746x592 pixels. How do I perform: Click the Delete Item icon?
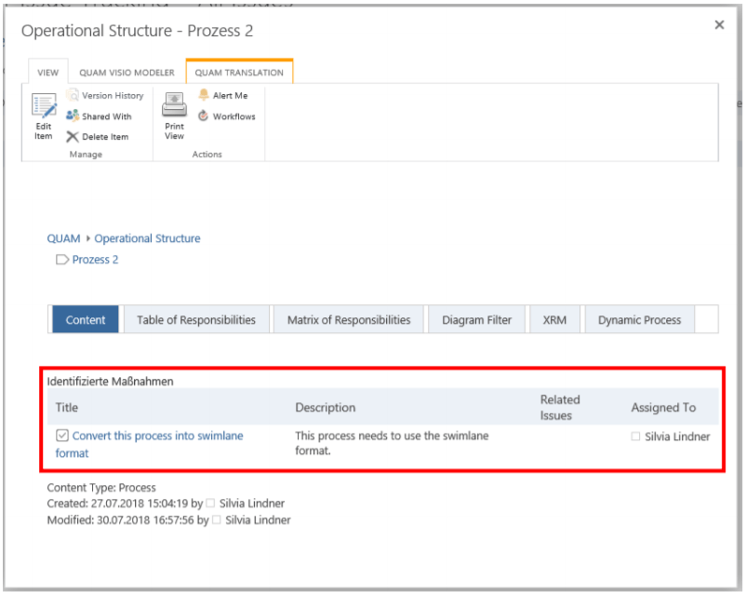pyautogui.click(x=73, y=137)
